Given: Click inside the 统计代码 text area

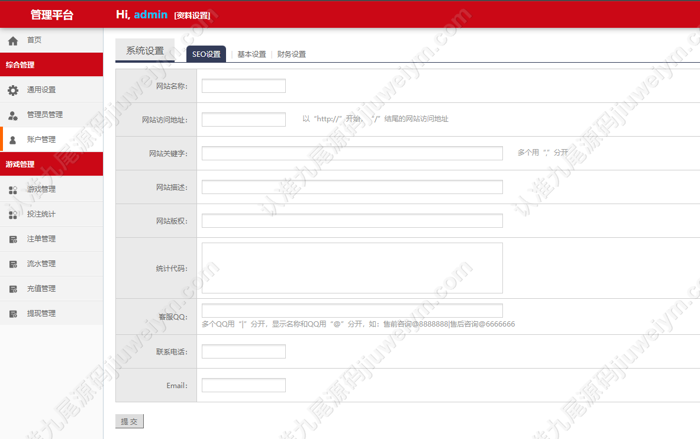Looking at the screenshot, I should click(x=352, y=268).
